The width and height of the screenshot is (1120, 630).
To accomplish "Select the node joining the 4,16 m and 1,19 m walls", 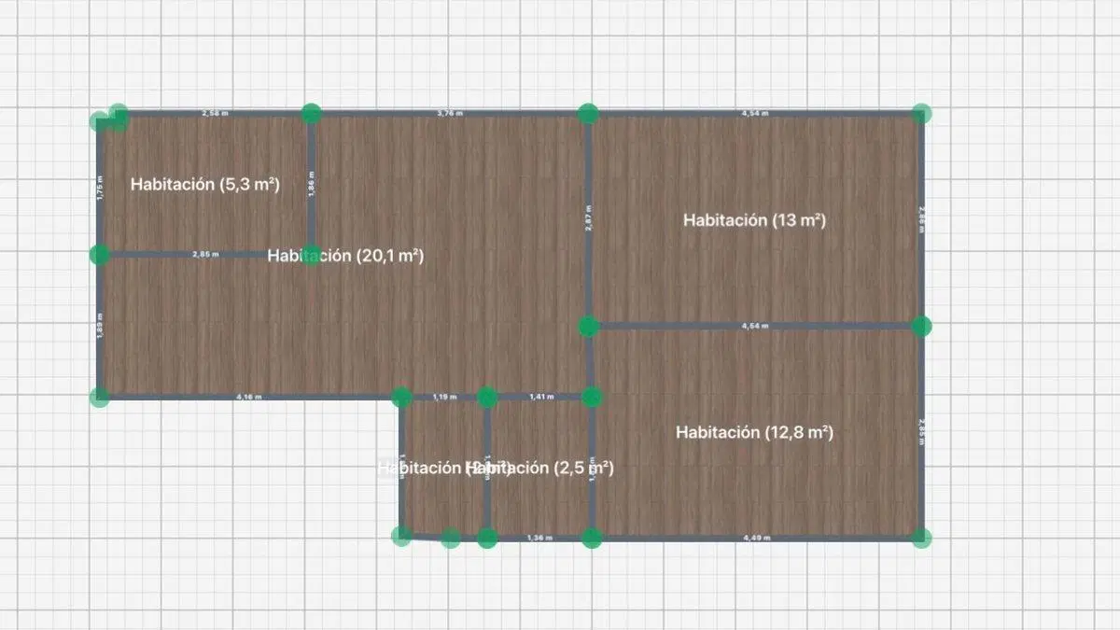I will [402, 398].
